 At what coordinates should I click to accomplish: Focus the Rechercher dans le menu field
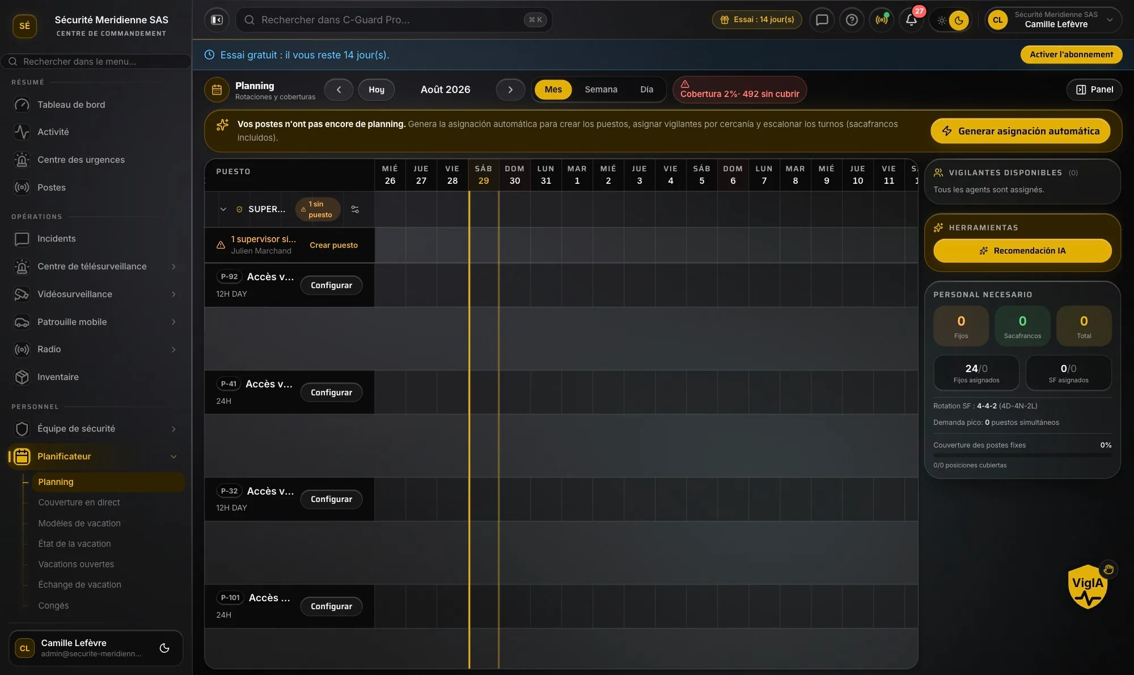(x=96, y=61)
